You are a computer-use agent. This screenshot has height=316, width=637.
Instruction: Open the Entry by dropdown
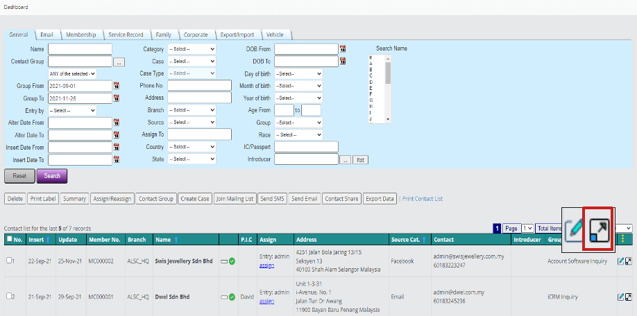point(72,110)
